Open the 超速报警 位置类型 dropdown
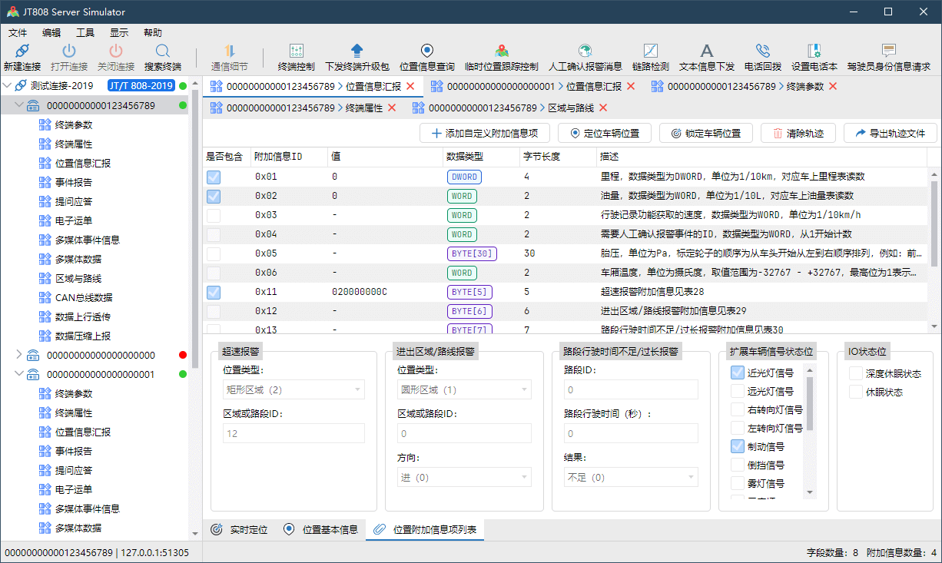Viewport: 942px width, 563px height. tap(294, 390)
